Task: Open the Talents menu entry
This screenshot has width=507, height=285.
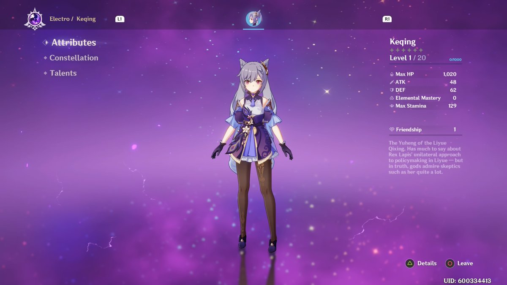Action: [63, 73]
